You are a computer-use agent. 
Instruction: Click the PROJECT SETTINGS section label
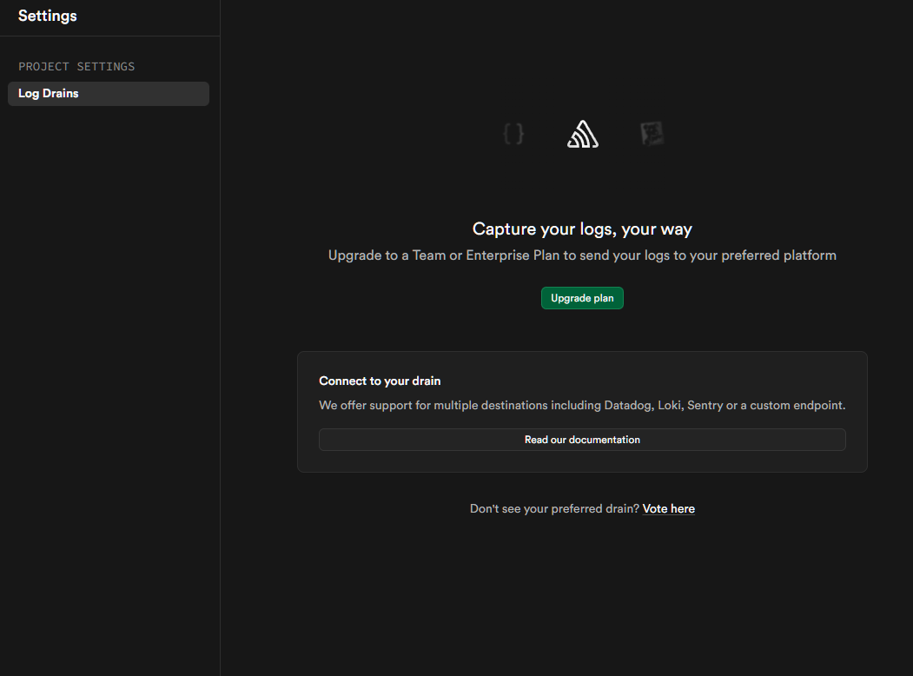tap(76, 66)
